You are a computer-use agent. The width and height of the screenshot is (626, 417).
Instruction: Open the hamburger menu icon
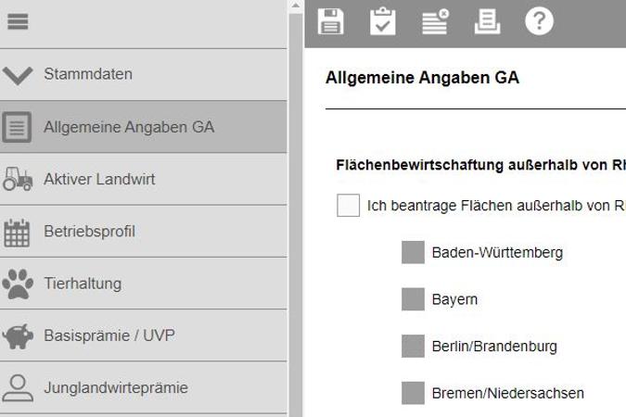[x=18, y=21]
